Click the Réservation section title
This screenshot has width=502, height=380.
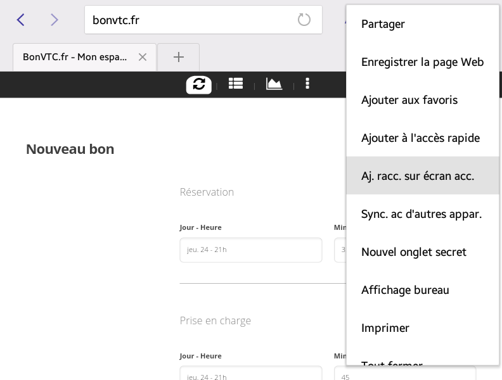pyautogui.click(x=207, y=192)
